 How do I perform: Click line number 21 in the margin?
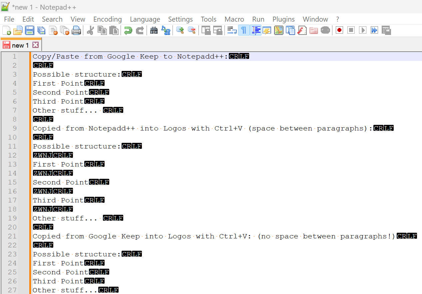(x=12, y=236)
